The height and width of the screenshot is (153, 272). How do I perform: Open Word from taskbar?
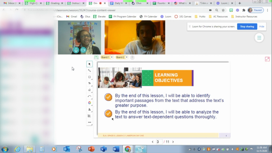[x=116, y=149]
